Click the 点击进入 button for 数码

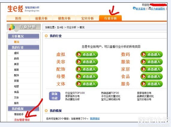[151, 54]
